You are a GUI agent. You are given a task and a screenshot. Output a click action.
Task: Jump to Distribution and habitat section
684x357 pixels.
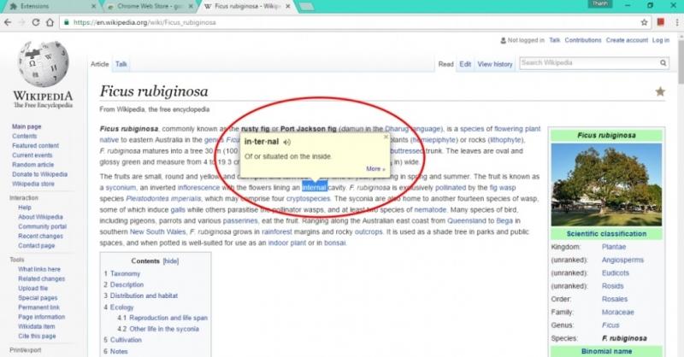(144, 296)
